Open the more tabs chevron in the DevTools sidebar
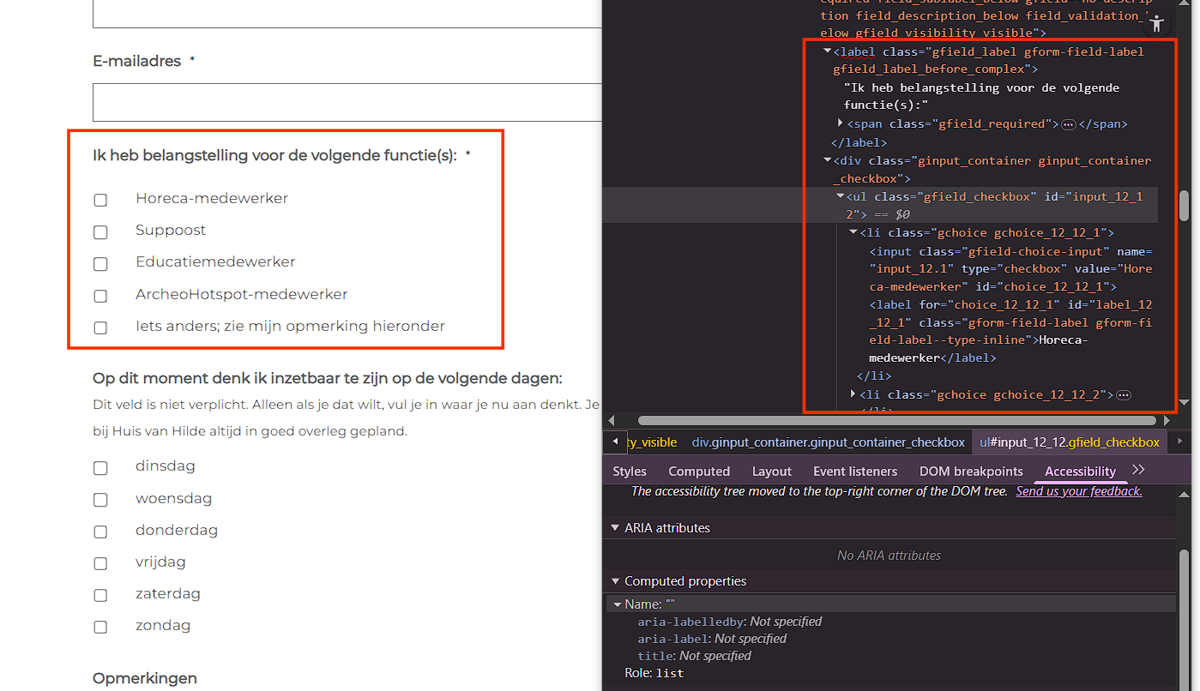Screen dimensions: 1200x691 point(1138,470)
